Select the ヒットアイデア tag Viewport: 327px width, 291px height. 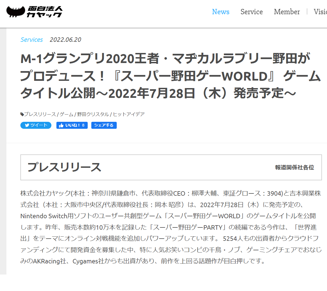coord(129,114)
